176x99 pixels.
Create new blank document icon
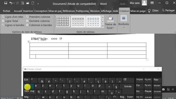[x=33, y=3]
